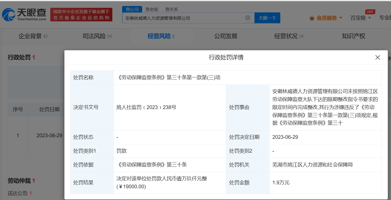Viewport: 391px width, 200px height.
Task: Close the 行政处罚详情 dialog
Action: (377, 57)
